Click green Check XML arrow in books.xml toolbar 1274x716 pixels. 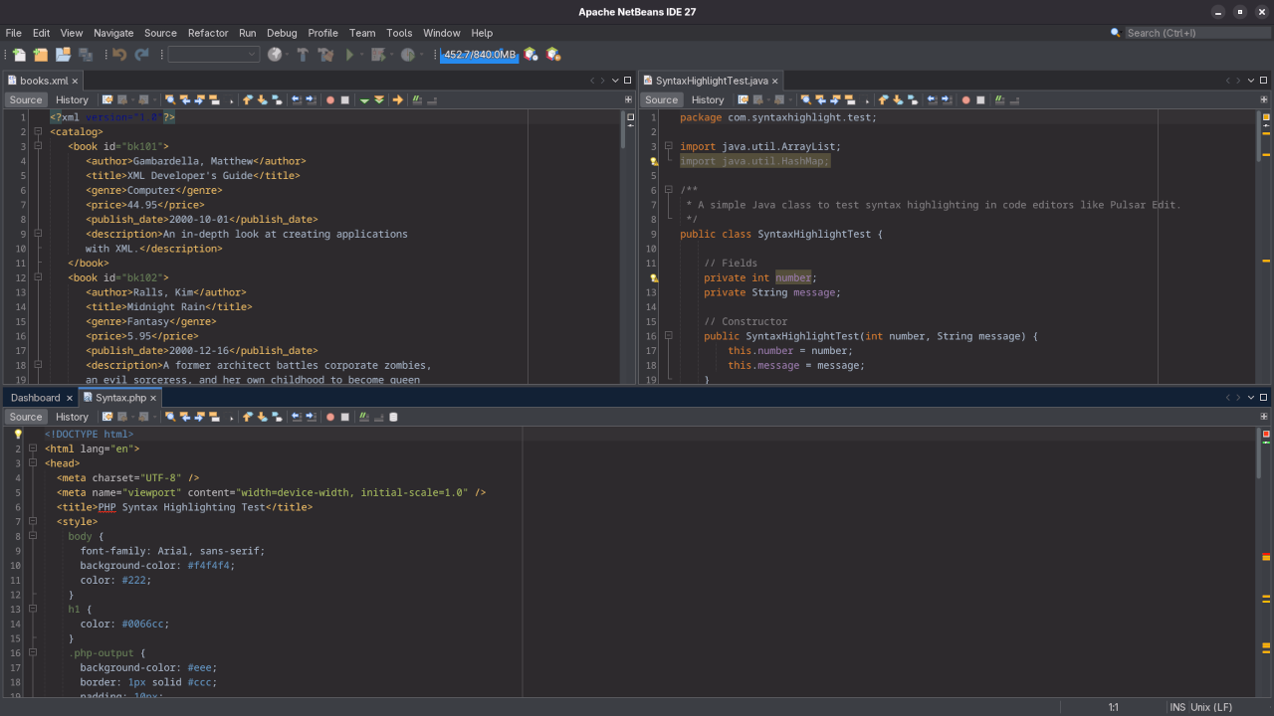click(364, 99)
